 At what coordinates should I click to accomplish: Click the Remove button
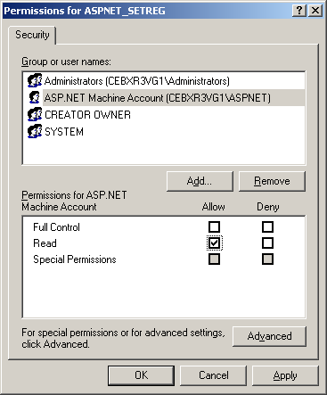click(272, 181)
